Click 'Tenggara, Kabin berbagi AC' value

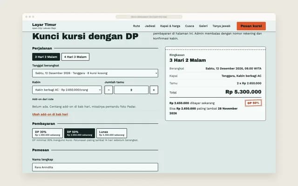(x=241, y=76)
